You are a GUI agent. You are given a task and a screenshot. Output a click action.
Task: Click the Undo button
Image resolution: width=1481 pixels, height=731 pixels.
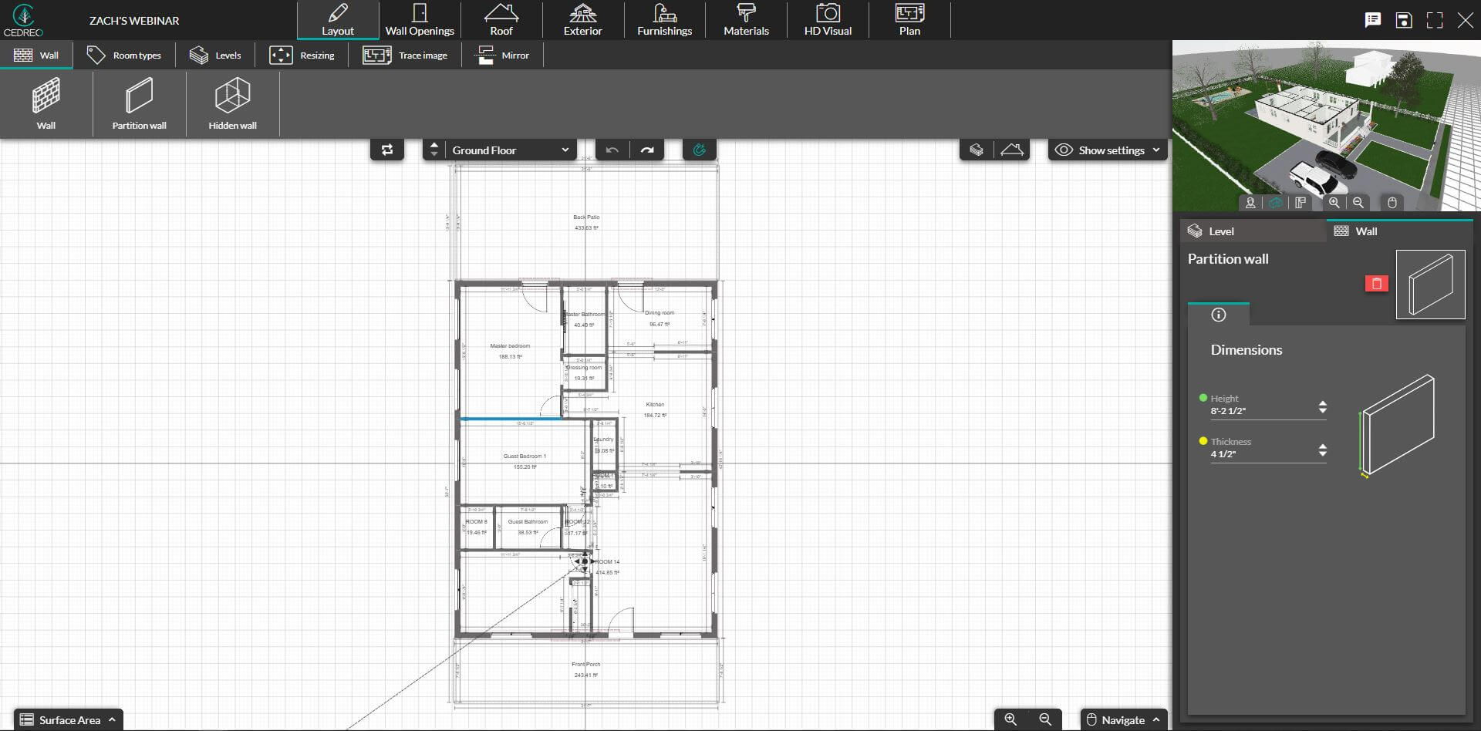pyautogui.click(x=612, y=150)
